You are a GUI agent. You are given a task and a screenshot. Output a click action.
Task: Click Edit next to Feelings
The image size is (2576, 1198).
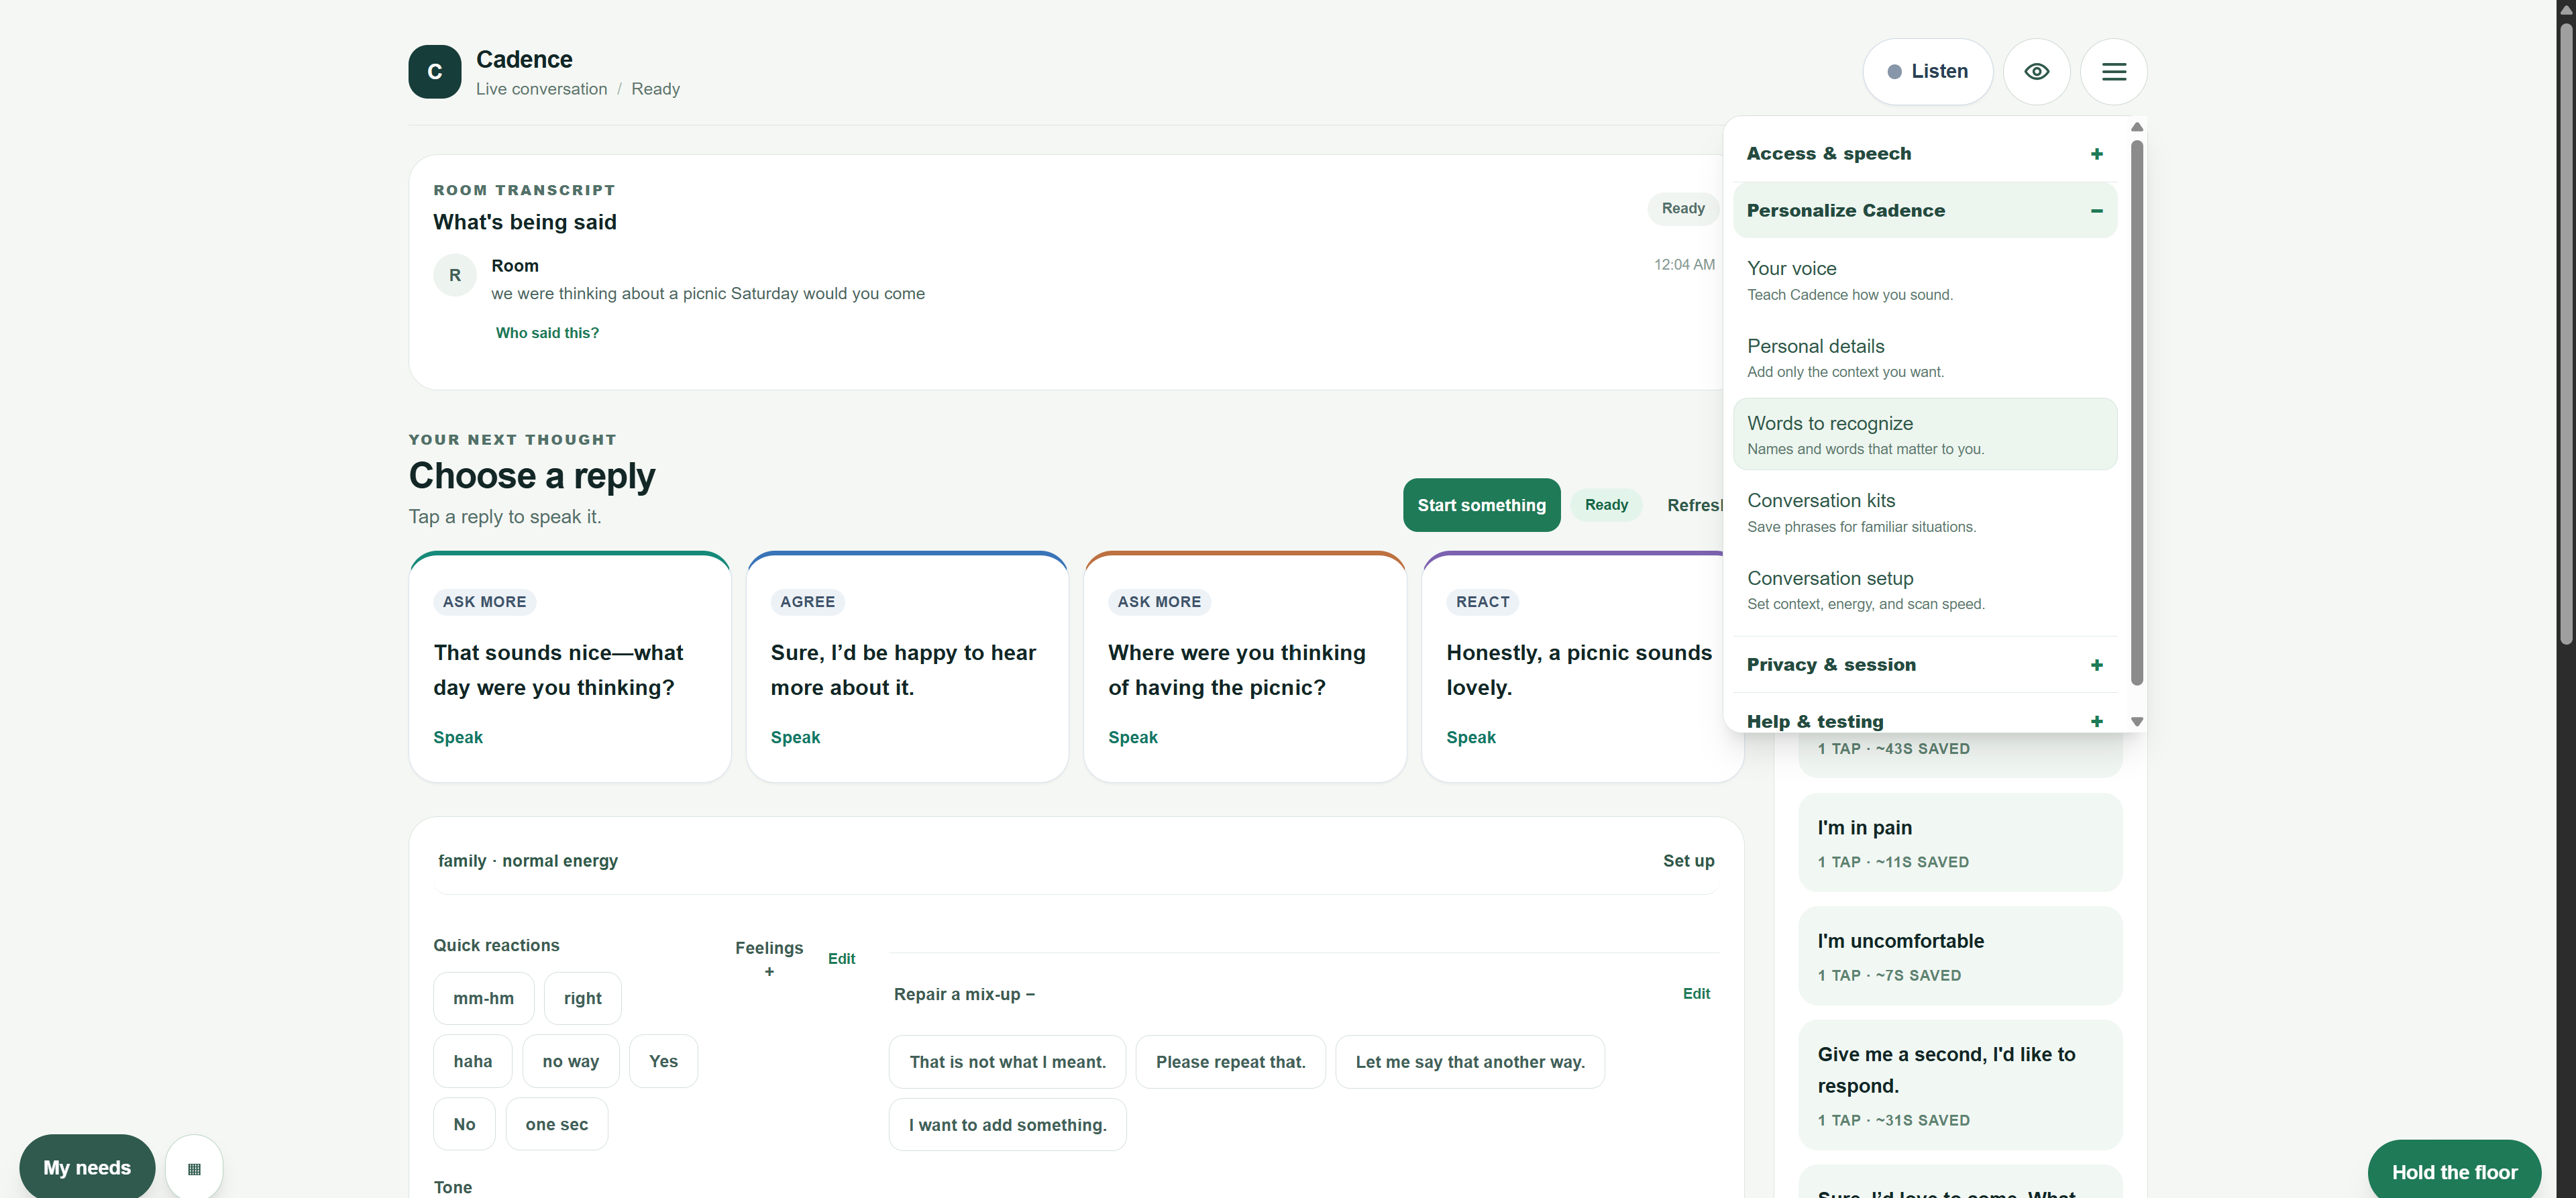[841, 959]
